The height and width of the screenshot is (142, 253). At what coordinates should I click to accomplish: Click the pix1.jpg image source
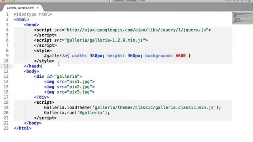click(x=79, y=82)
